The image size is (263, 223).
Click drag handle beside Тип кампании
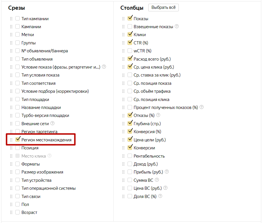[11, 19]
